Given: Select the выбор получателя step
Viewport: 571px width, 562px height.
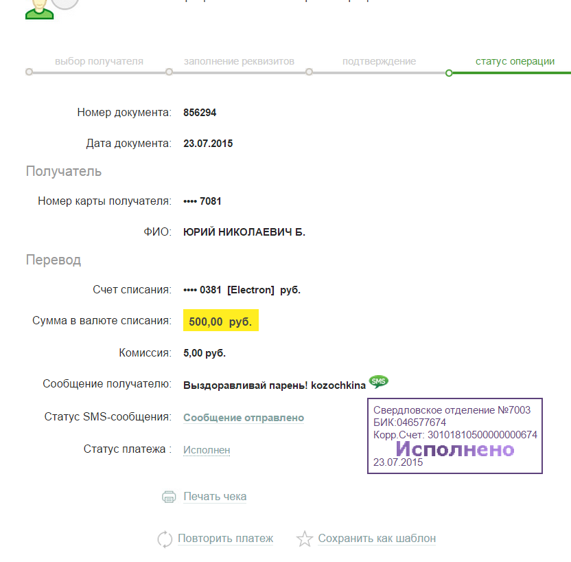Looking at the screenshot, I should coord(99,61).
